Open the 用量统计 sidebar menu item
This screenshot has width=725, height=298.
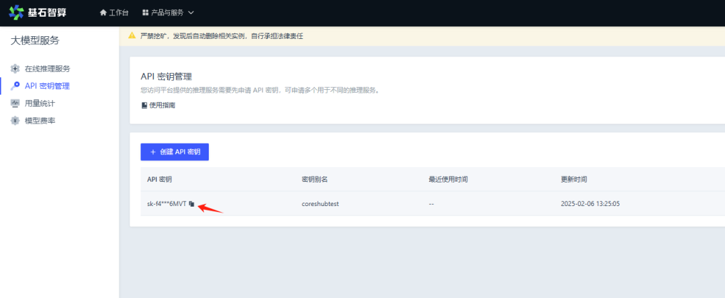(40, 103)
